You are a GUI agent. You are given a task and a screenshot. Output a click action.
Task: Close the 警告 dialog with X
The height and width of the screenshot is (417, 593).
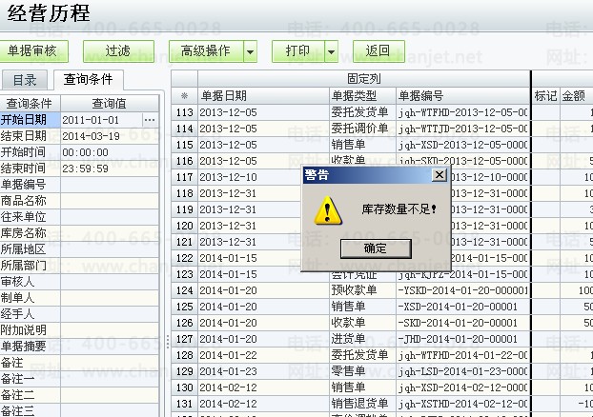coord(439,175)
